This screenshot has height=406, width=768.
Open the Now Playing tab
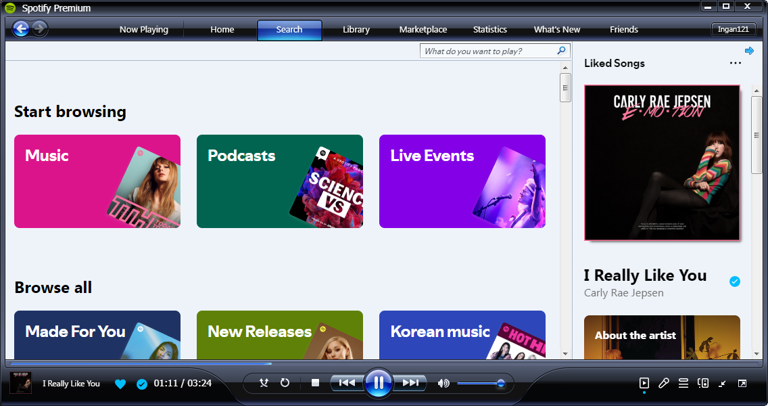click(143, 29)
